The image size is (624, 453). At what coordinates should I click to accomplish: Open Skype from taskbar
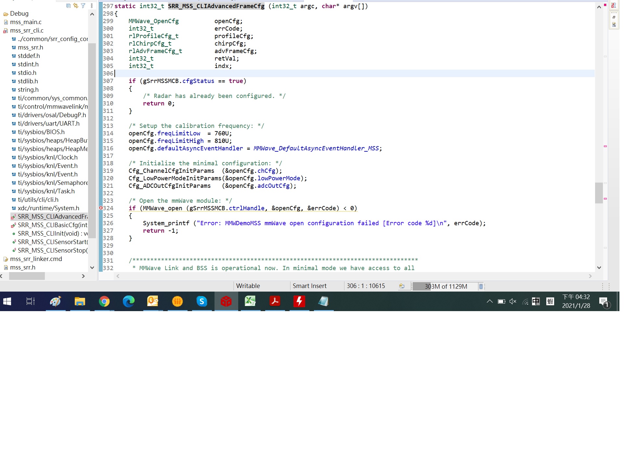[201, 302]
